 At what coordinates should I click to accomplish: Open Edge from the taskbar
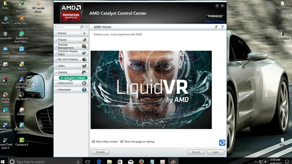click(99, 161)
